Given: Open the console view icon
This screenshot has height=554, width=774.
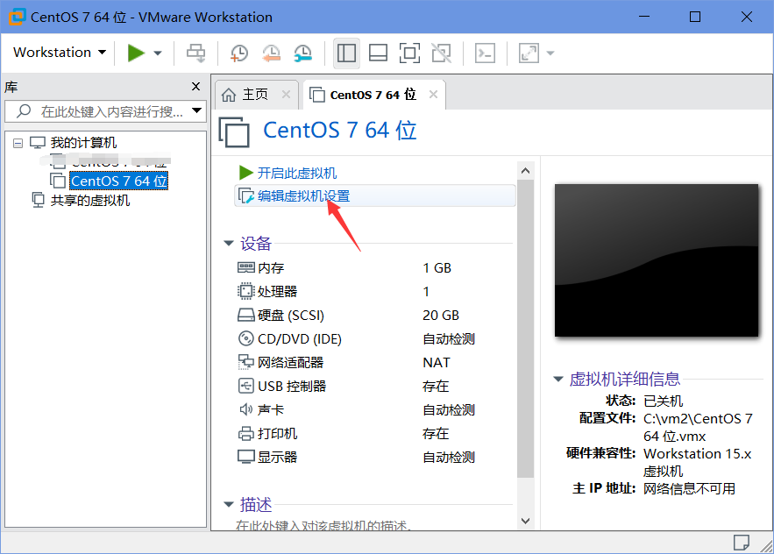Looking at the screenshot, I should (485, 53).
